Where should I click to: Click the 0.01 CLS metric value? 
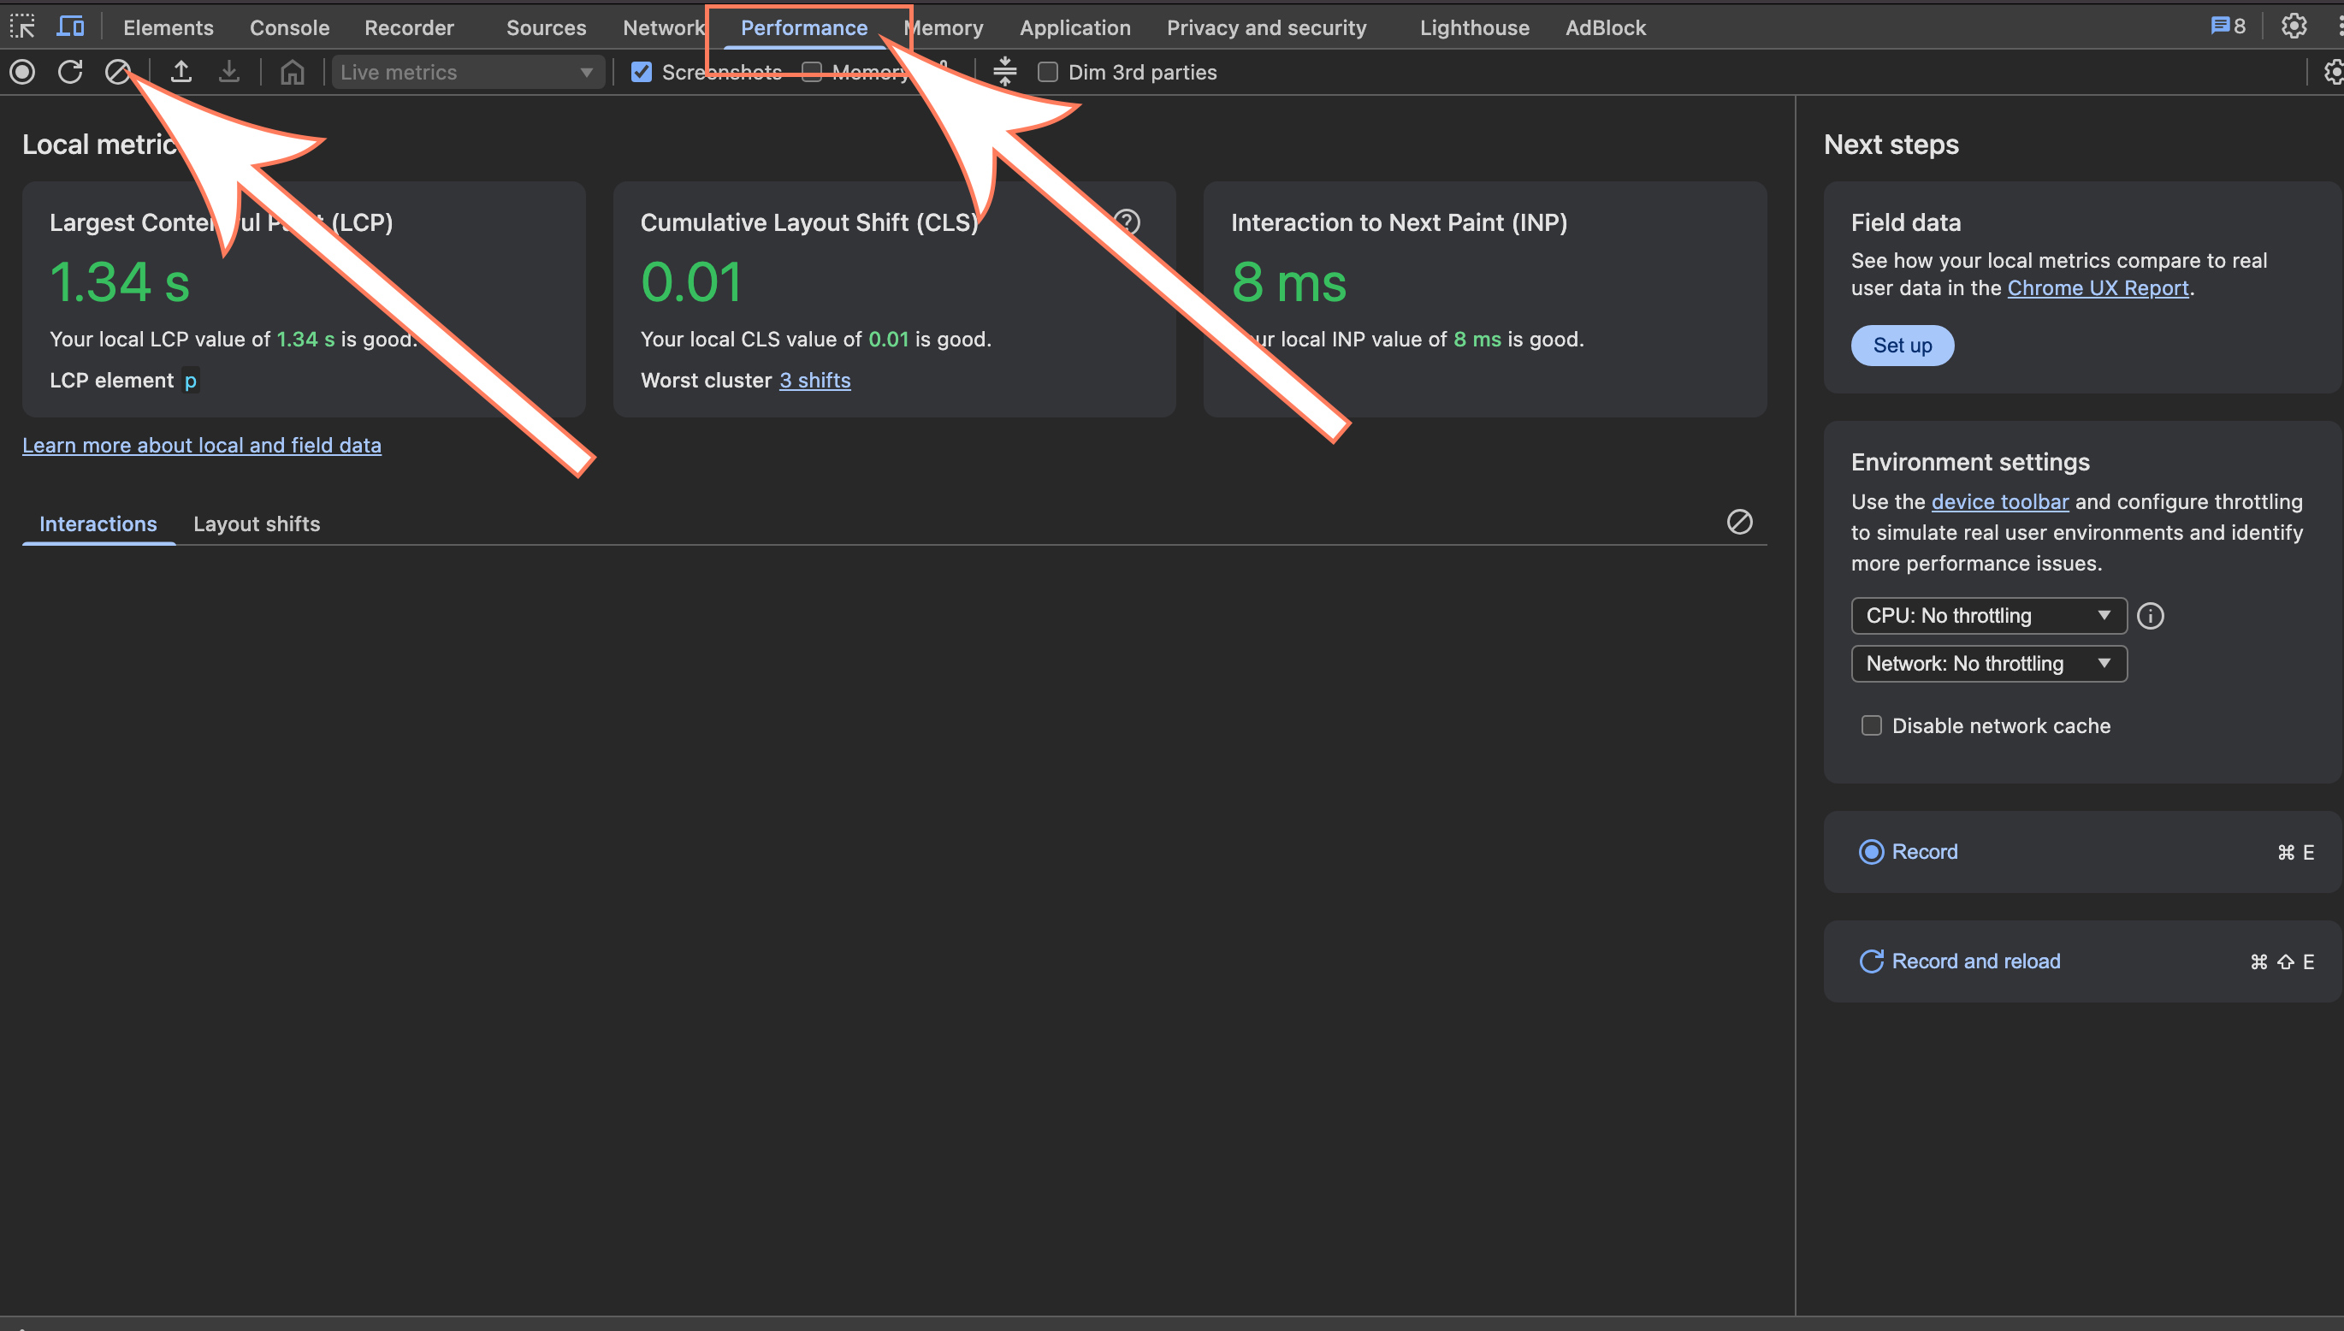(691, 281)
